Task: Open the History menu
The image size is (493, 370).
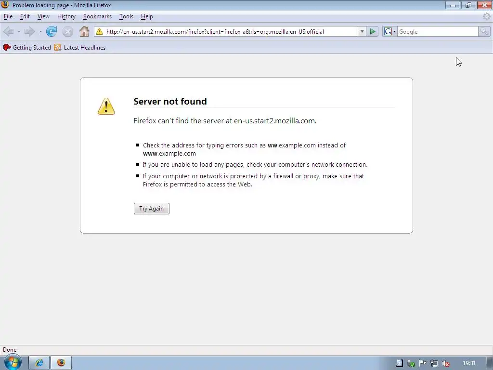Action: pos(66,16)
